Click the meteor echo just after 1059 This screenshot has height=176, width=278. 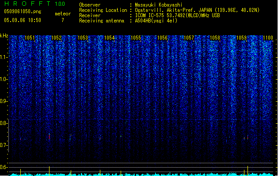point(248,138)
